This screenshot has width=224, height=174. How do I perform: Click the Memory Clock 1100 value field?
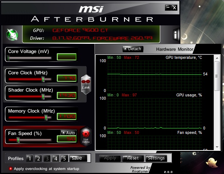[67, 116]
